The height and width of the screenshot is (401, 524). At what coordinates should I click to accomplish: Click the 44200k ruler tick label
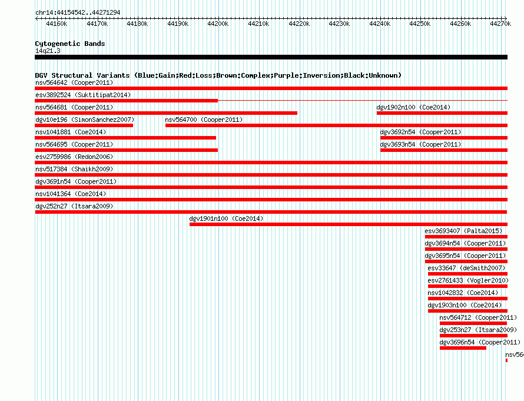pos(218,24)
